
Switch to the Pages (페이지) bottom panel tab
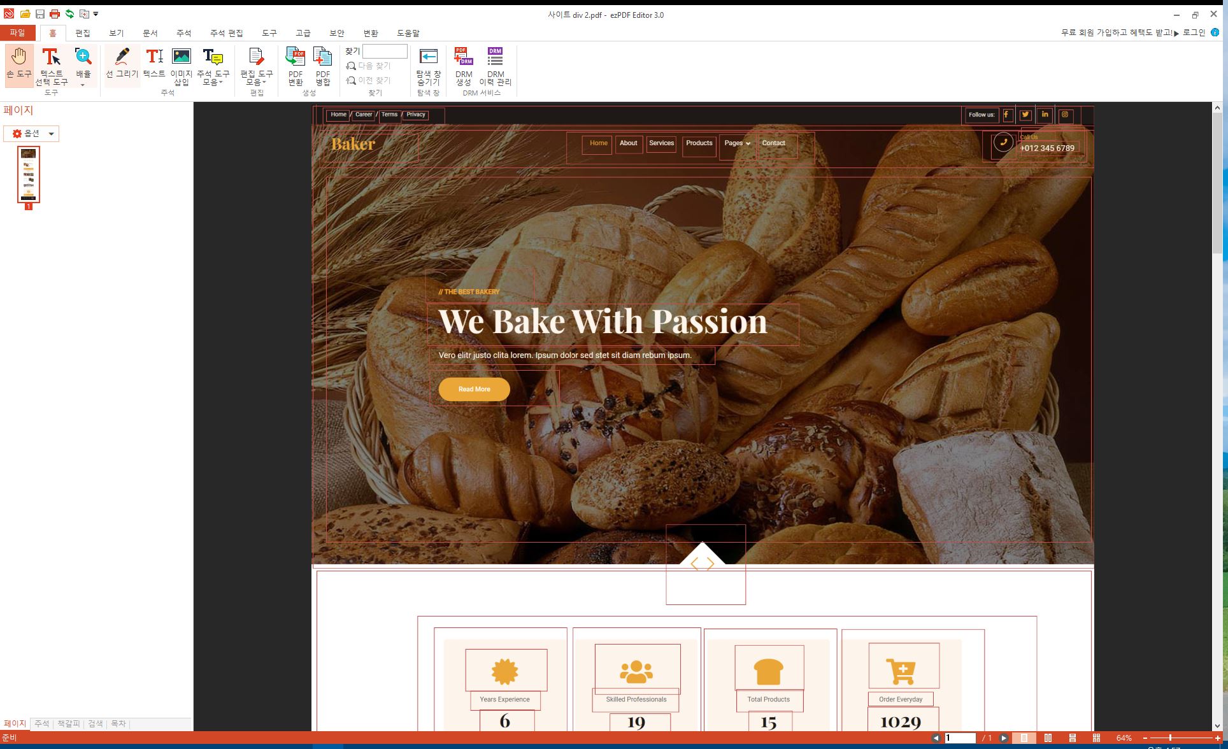pyautogui.click(x=15, y=724)
